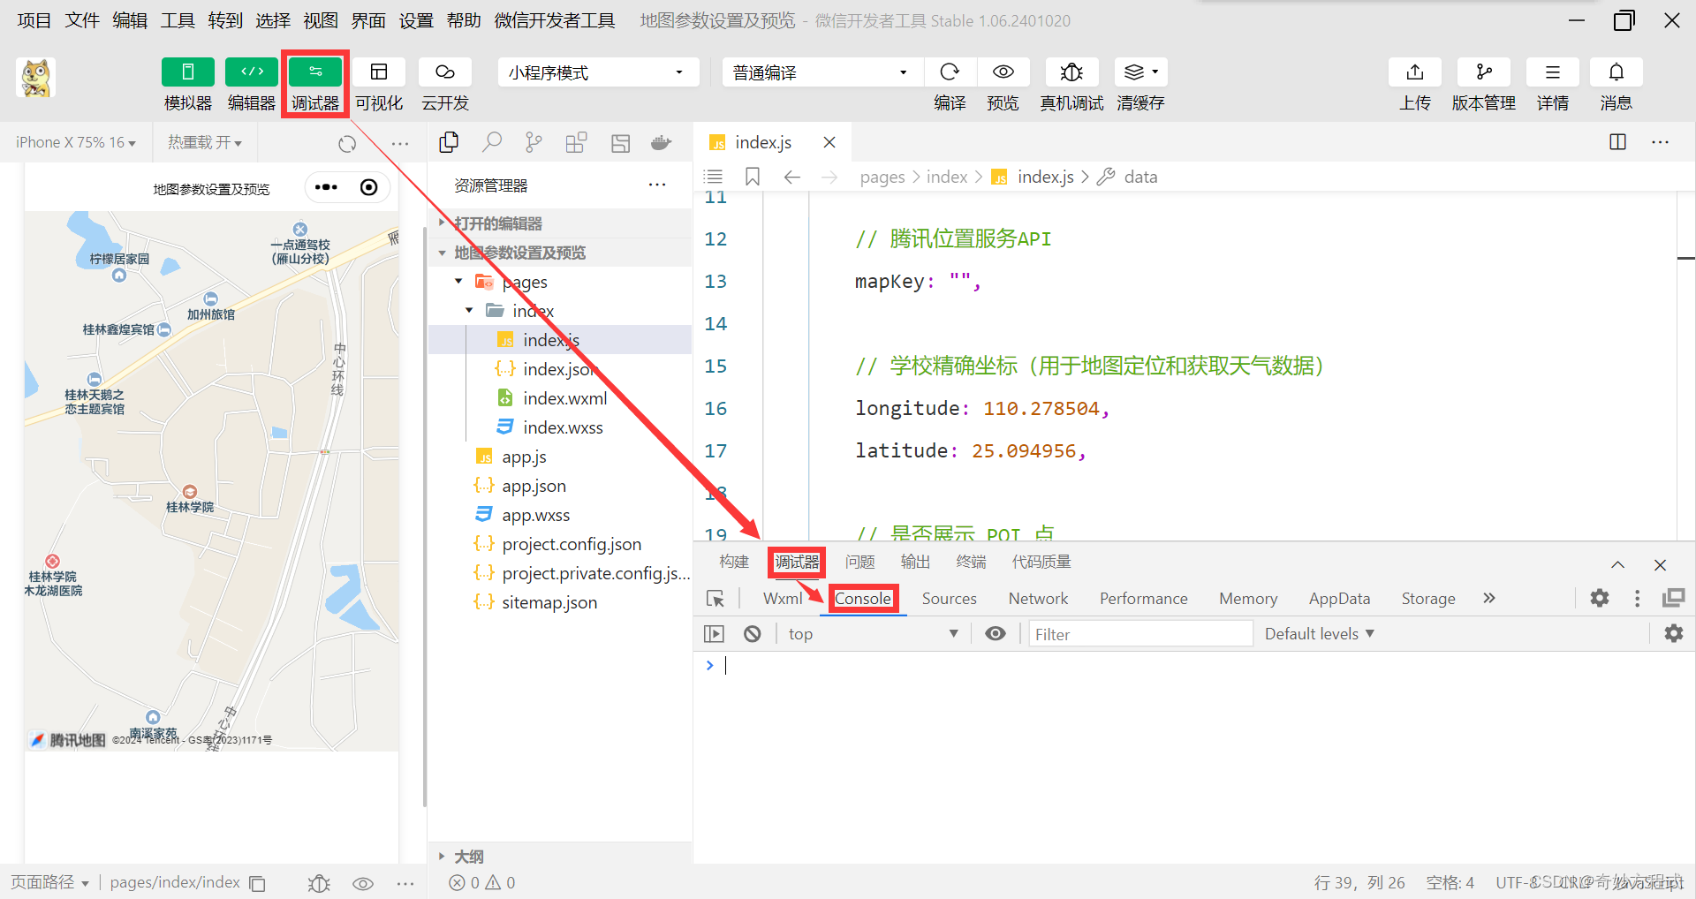Open the 文件 menu
The height and width of the screenshot is (899, 1696).
pyautogui.click(x=82, y=20)
